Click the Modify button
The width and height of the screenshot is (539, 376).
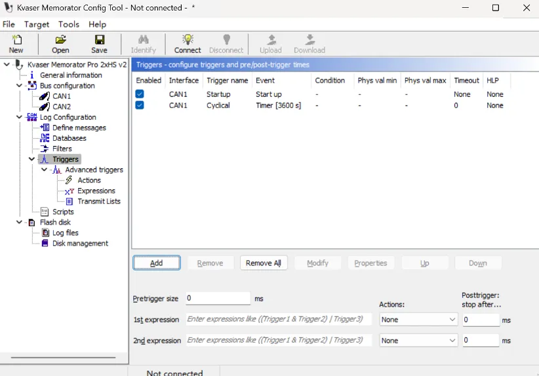[x=317, y=263]
